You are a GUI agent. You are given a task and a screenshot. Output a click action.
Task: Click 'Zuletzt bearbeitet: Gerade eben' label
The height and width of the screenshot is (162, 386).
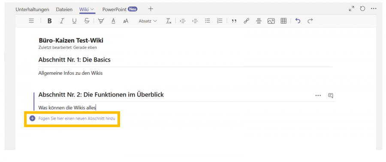68,47
